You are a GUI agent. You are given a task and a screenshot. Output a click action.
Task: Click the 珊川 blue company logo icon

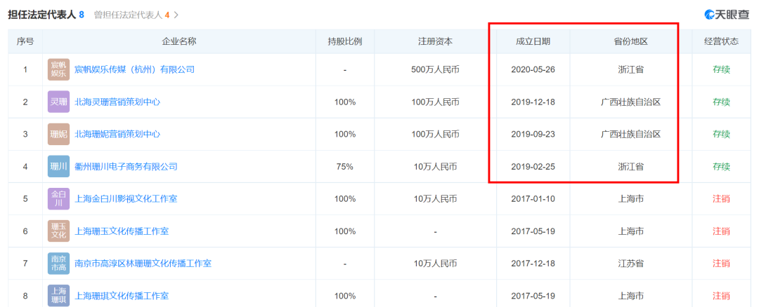coord(58,167)
